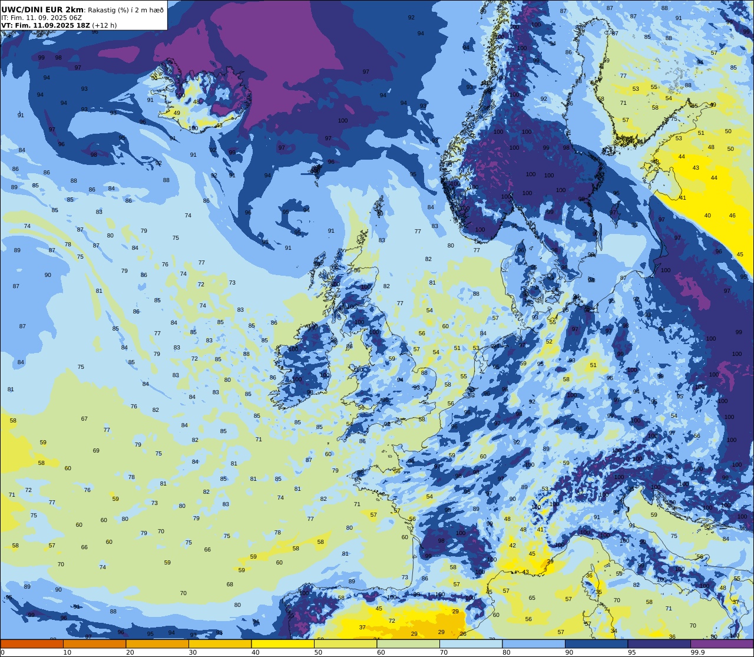Click the '60' tick label on the colour legend

pos(381,652)
